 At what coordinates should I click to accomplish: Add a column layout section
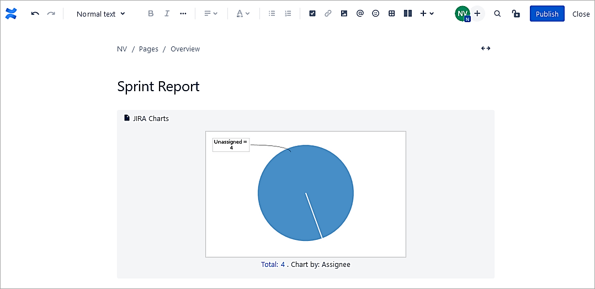(x=408, y=14)
